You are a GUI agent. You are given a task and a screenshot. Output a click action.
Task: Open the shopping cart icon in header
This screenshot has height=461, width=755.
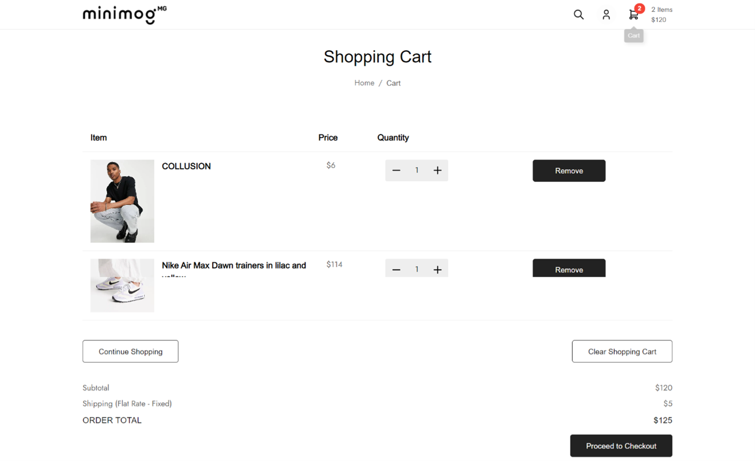point(633,15)
